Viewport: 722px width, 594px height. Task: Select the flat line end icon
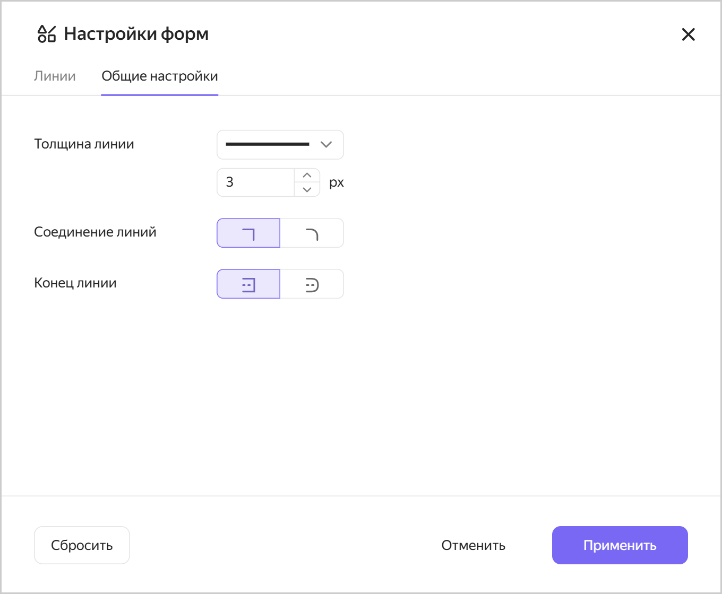click(248, 283)
